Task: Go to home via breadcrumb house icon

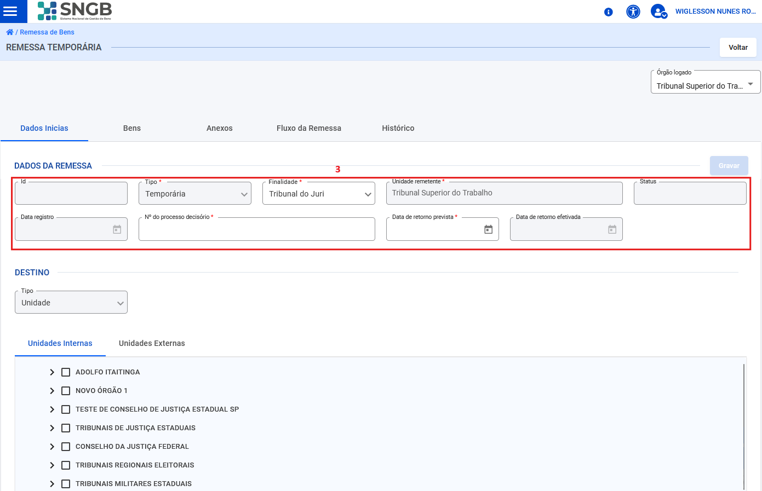Action: [10, 32]
